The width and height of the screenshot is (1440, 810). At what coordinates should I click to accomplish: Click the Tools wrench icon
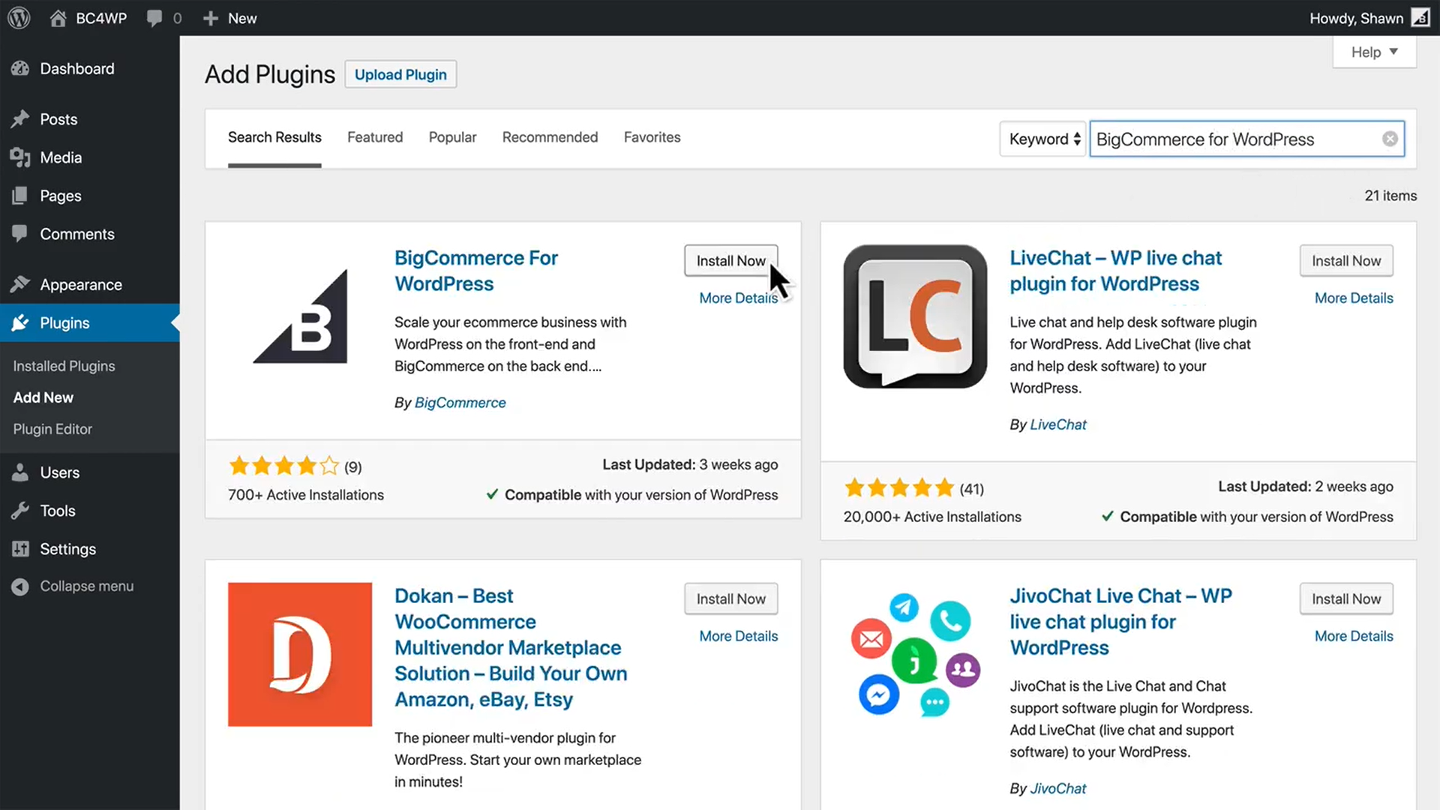point(20,511)
